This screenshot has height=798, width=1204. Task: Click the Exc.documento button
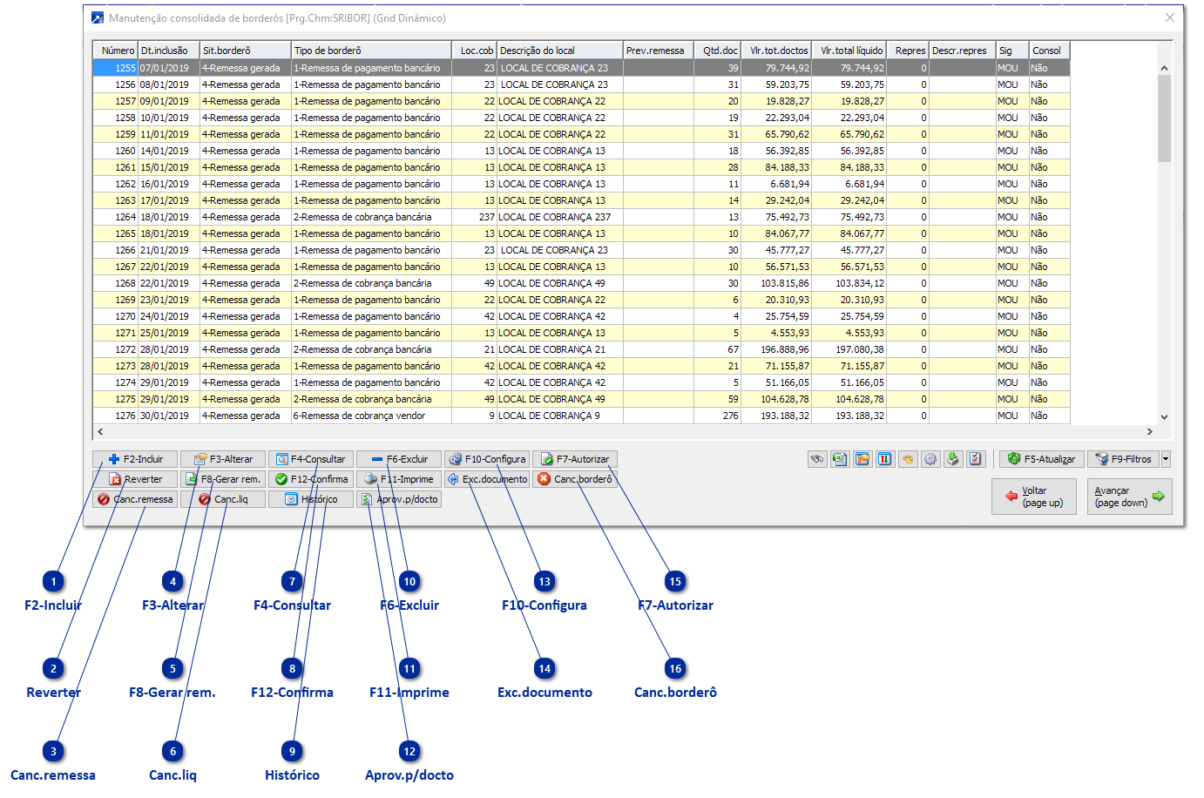[487, 479]
